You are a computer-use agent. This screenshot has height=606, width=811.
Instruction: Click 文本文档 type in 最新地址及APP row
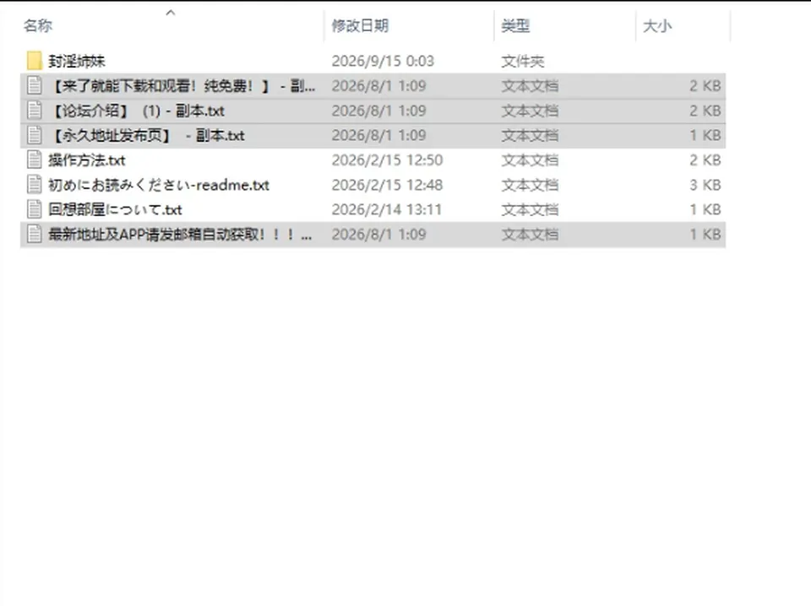pyautogui.click(x=531, y=235)
